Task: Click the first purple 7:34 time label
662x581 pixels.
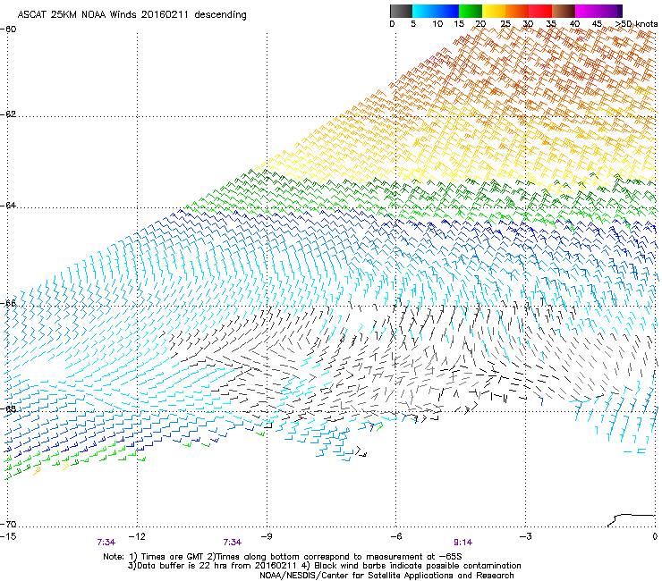Action: (106, 543)
